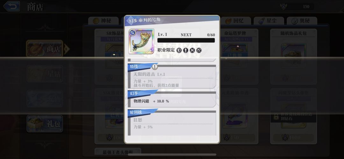Click the currency emblem icon near 150
The height and width of the screenshot is (159, 344).
tap(284, 7)
